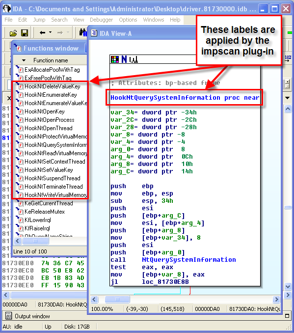Click the graph node color palette icon
The height and width of the screenshot is (333, 294).
(115, 59)
